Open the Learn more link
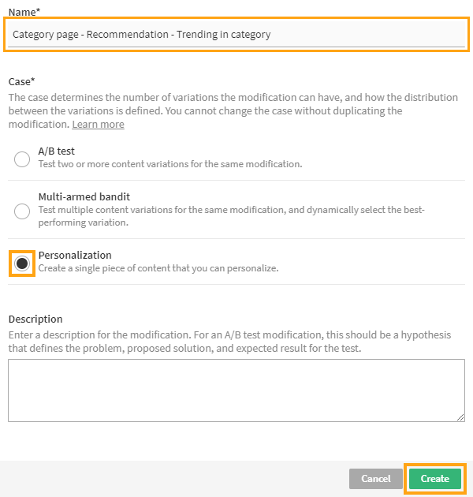 [x=98, y=125]
